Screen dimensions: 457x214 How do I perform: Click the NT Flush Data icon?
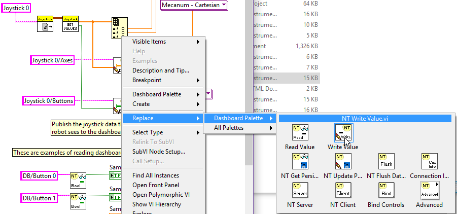click(x=386, y=162)
